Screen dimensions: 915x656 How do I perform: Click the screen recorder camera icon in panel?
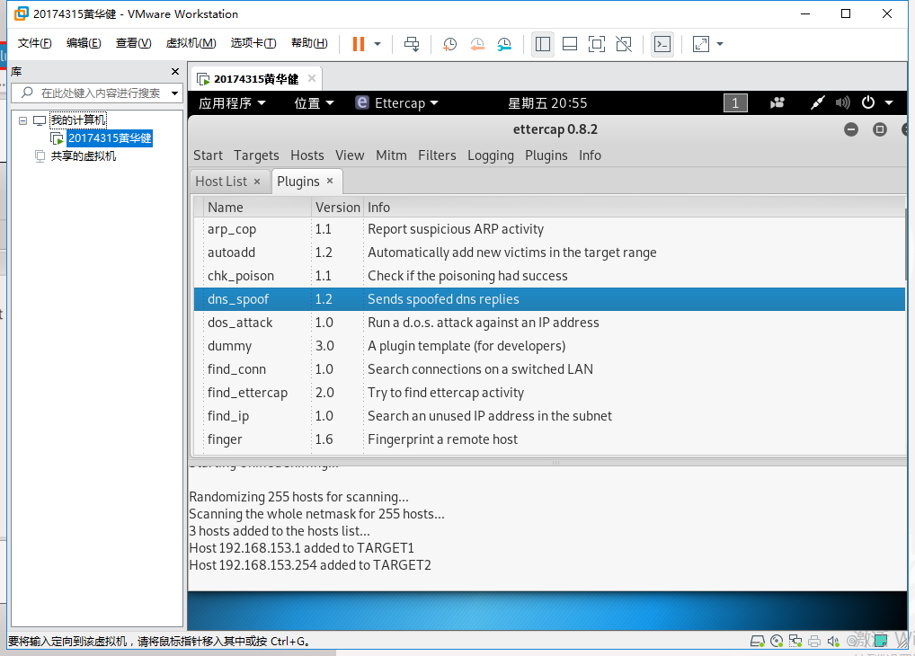click(x=777, y=103)
